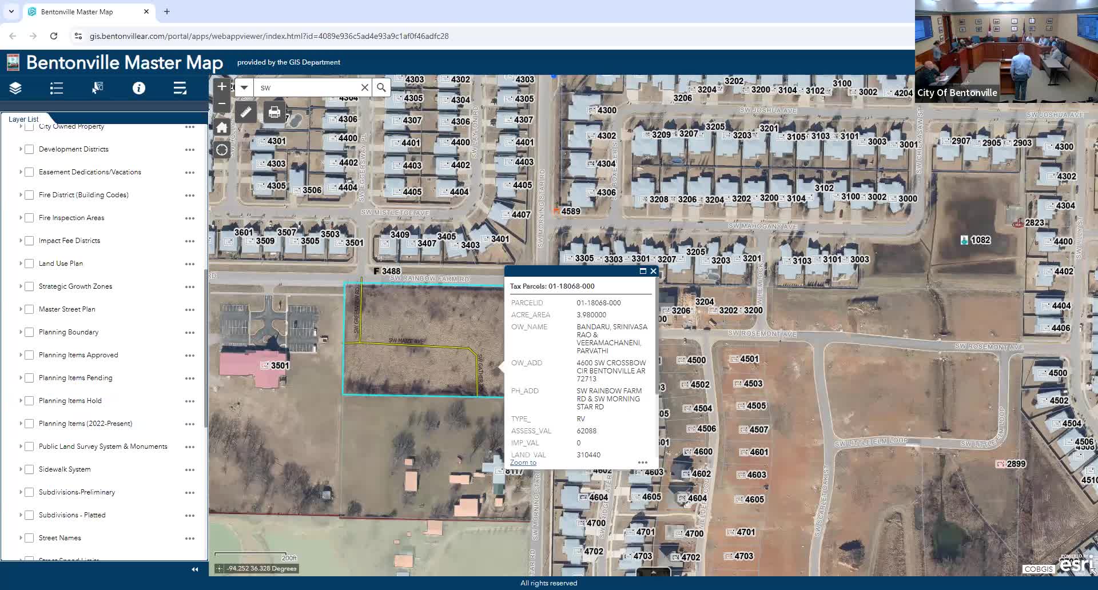The height and width of the screenshot is (590, 1098).
Task: Open the Legend list icon
Action: pos(57,88)
